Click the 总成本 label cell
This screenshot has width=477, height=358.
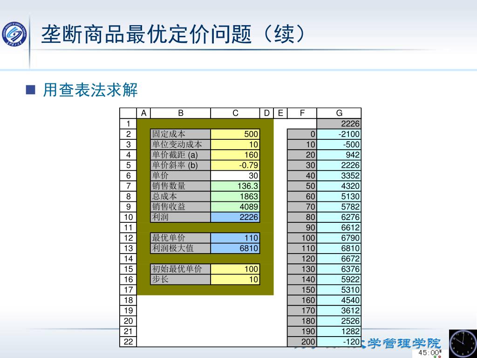pyautogui.click(x=180, y=196)
